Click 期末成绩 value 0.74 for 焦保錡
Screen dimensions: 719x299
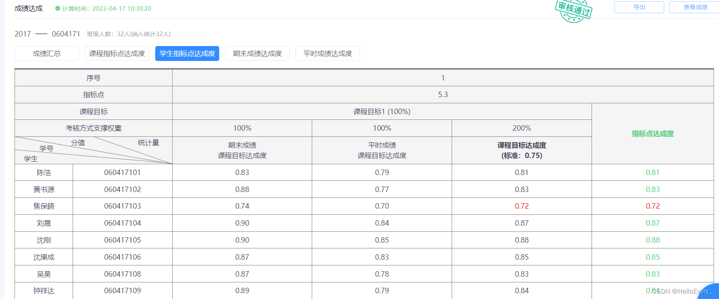pos(242,206)
